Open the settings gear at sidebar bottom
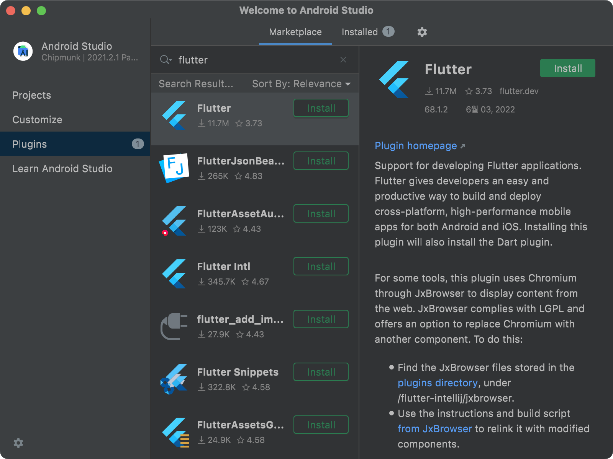Screen dimensions: 613x459 pyautogui.click(x=18, y=443)
